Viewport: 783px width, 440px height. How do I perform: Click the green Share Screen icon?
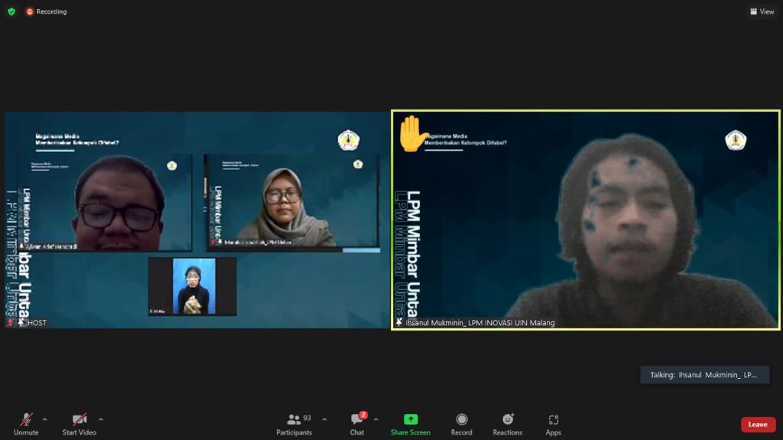411,419
